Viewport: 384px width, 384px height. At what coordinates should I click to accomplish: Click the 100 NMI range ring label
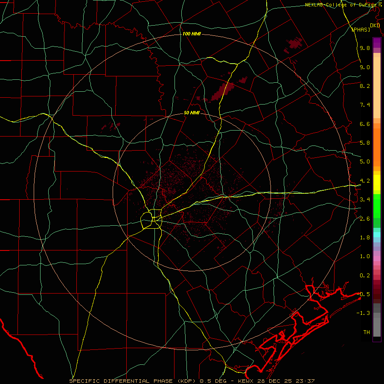pos(192,34)
